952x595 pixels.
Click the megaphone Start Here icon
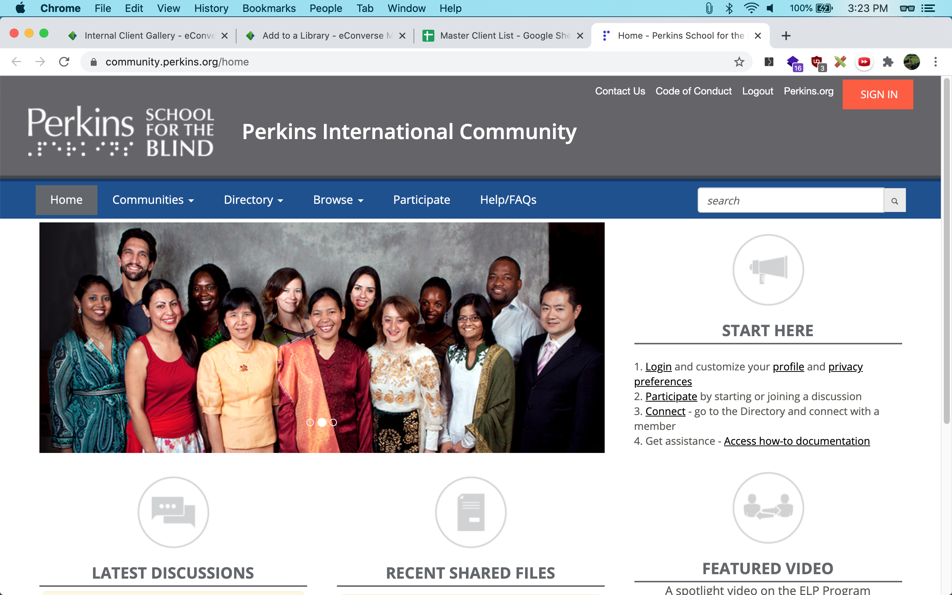[768, 270]
